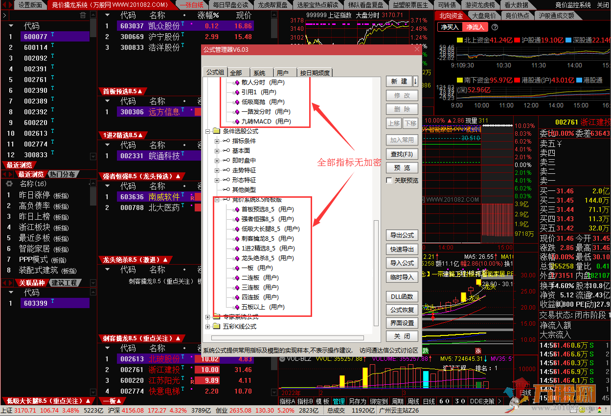This screenshot has height=416, width=611.
Task: Open the 按日期频度 tab
Action: 315,73
